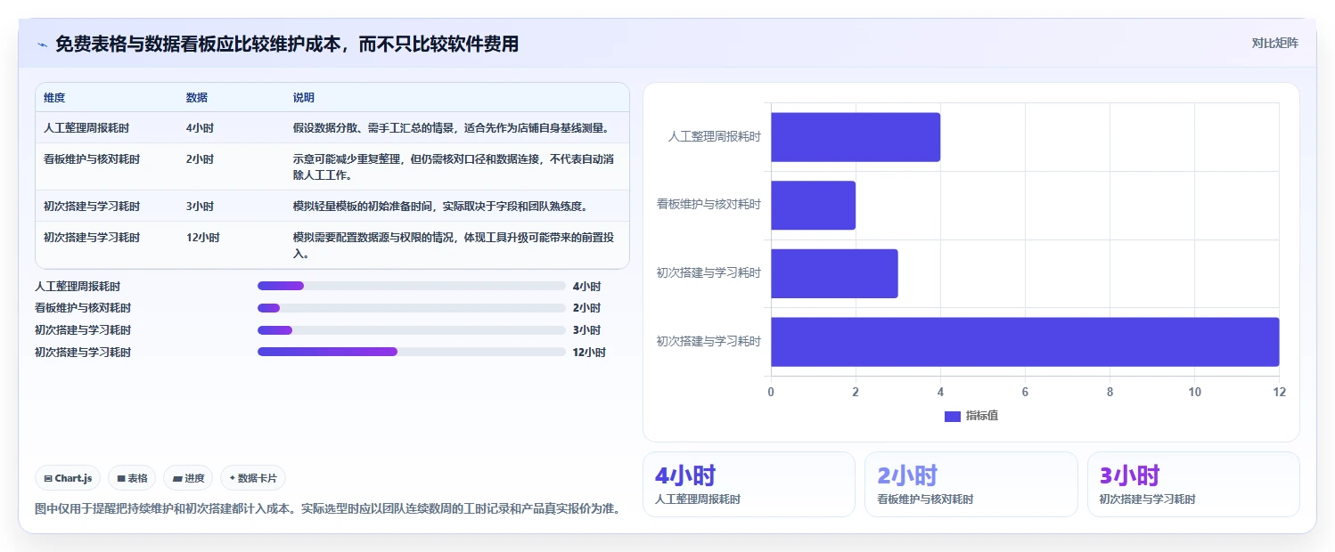Image resolution: width=1335 pixels, height=552 pixels.
Task: Click the chart bar ending at value 3
Action: (x=834, y=273)
